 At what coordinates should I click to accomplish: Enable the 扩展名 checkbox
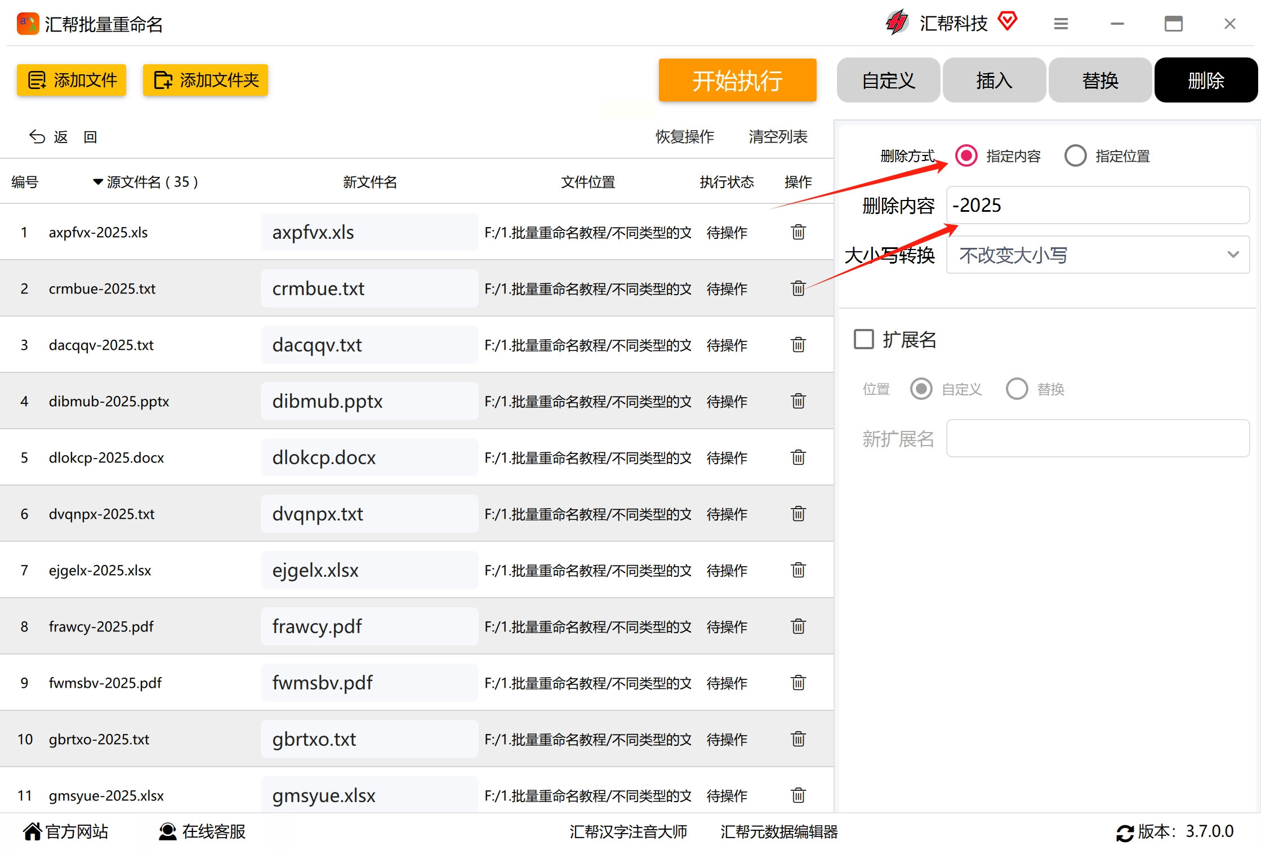pyautogui.click(x=864, y=340)
